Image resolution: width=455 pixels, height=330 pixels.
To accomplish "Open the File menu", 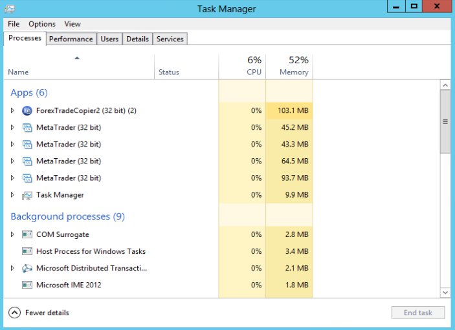I will [x=14, y=24].
